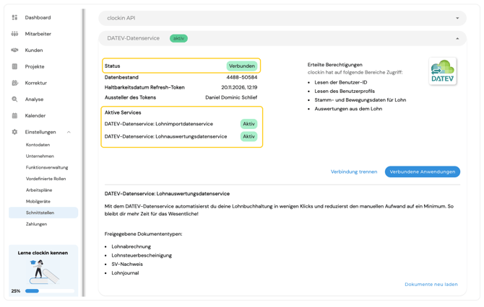
Task: Click Auswertungen aus dem Lohn permission
Action: coord(348,109)
